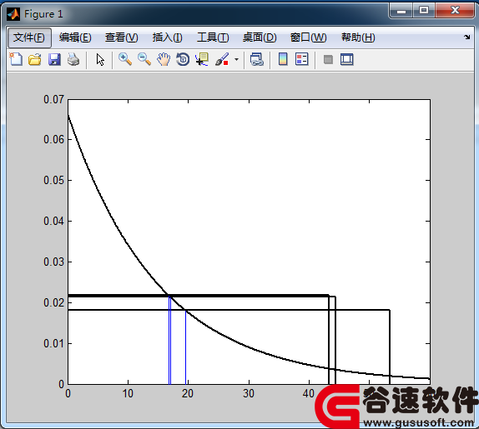Image resolution: width=479 pixels, height=429 pixels.
Task: Activate the Zoom In magnifier tool
Action: 125,59
